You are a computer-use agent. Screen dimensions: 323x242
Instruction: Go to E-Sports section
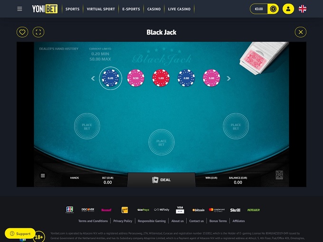pyautogui.click(x=131, y=9)
